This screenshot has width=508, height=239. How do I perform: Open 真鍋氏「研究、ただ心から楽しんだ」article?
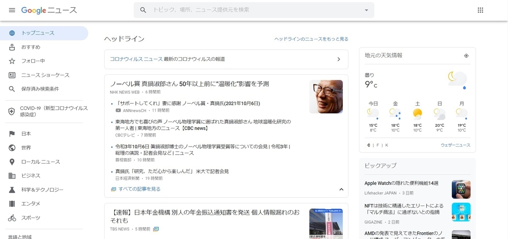172,171
